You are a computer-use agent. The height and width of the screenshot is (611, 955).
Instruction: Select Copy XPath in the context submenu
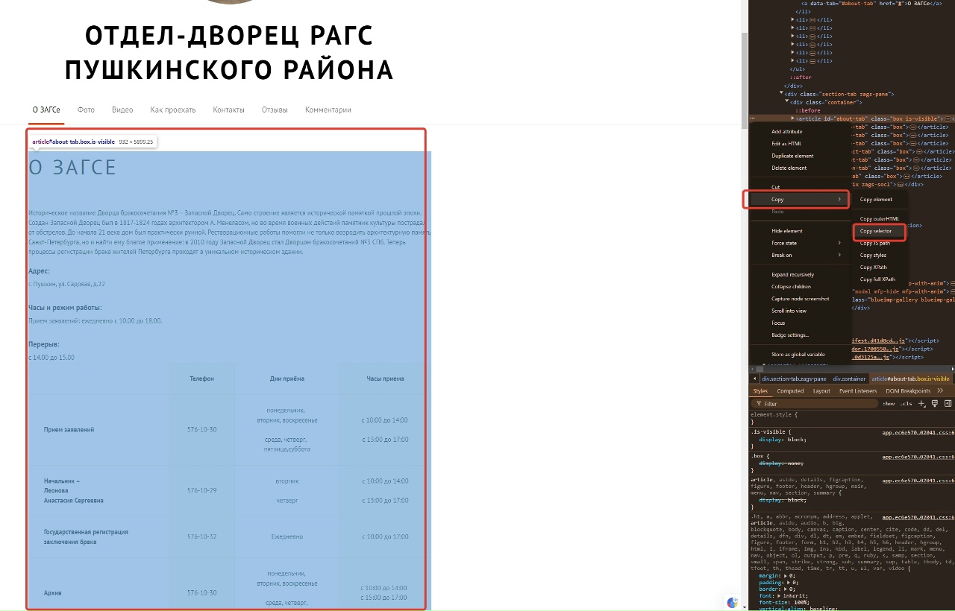point(873,267)
